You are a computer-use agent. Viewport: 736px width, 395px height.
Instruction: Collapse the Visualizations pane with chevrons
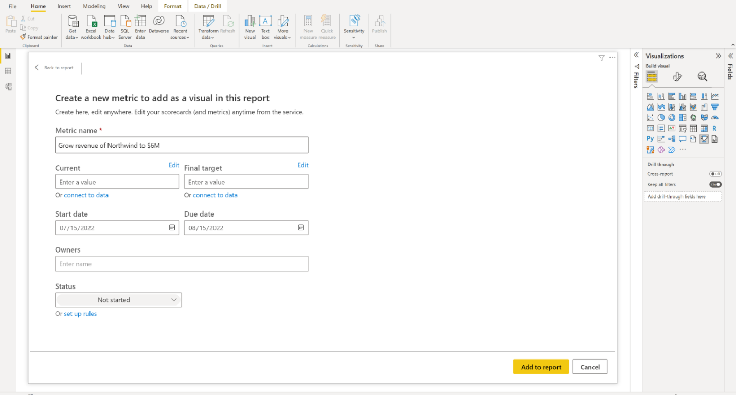[719, 56]
